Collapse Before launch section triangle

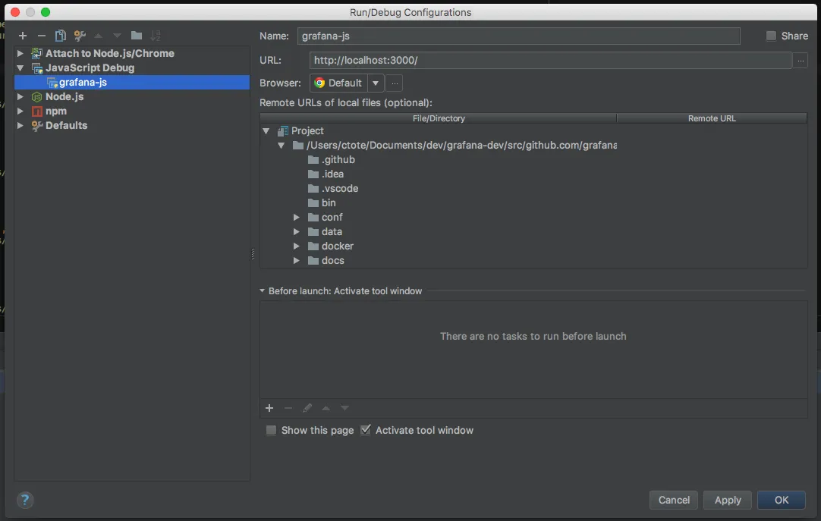click(263, 291)
